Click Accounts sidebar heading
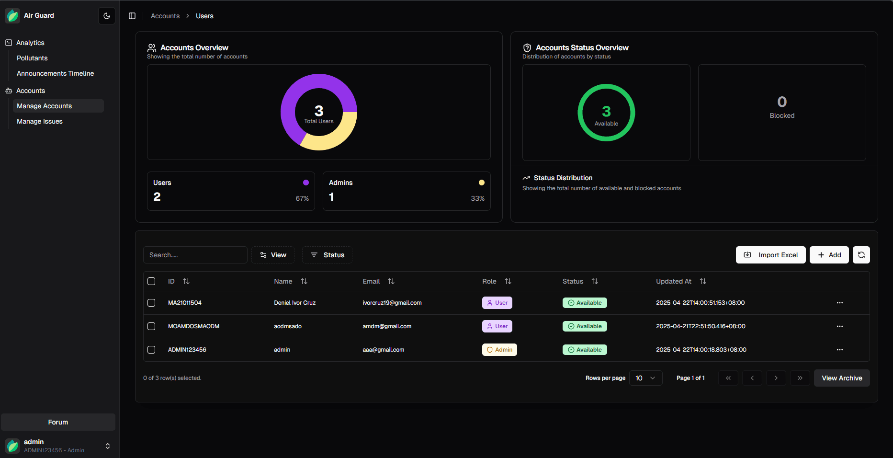 point(31,91)
